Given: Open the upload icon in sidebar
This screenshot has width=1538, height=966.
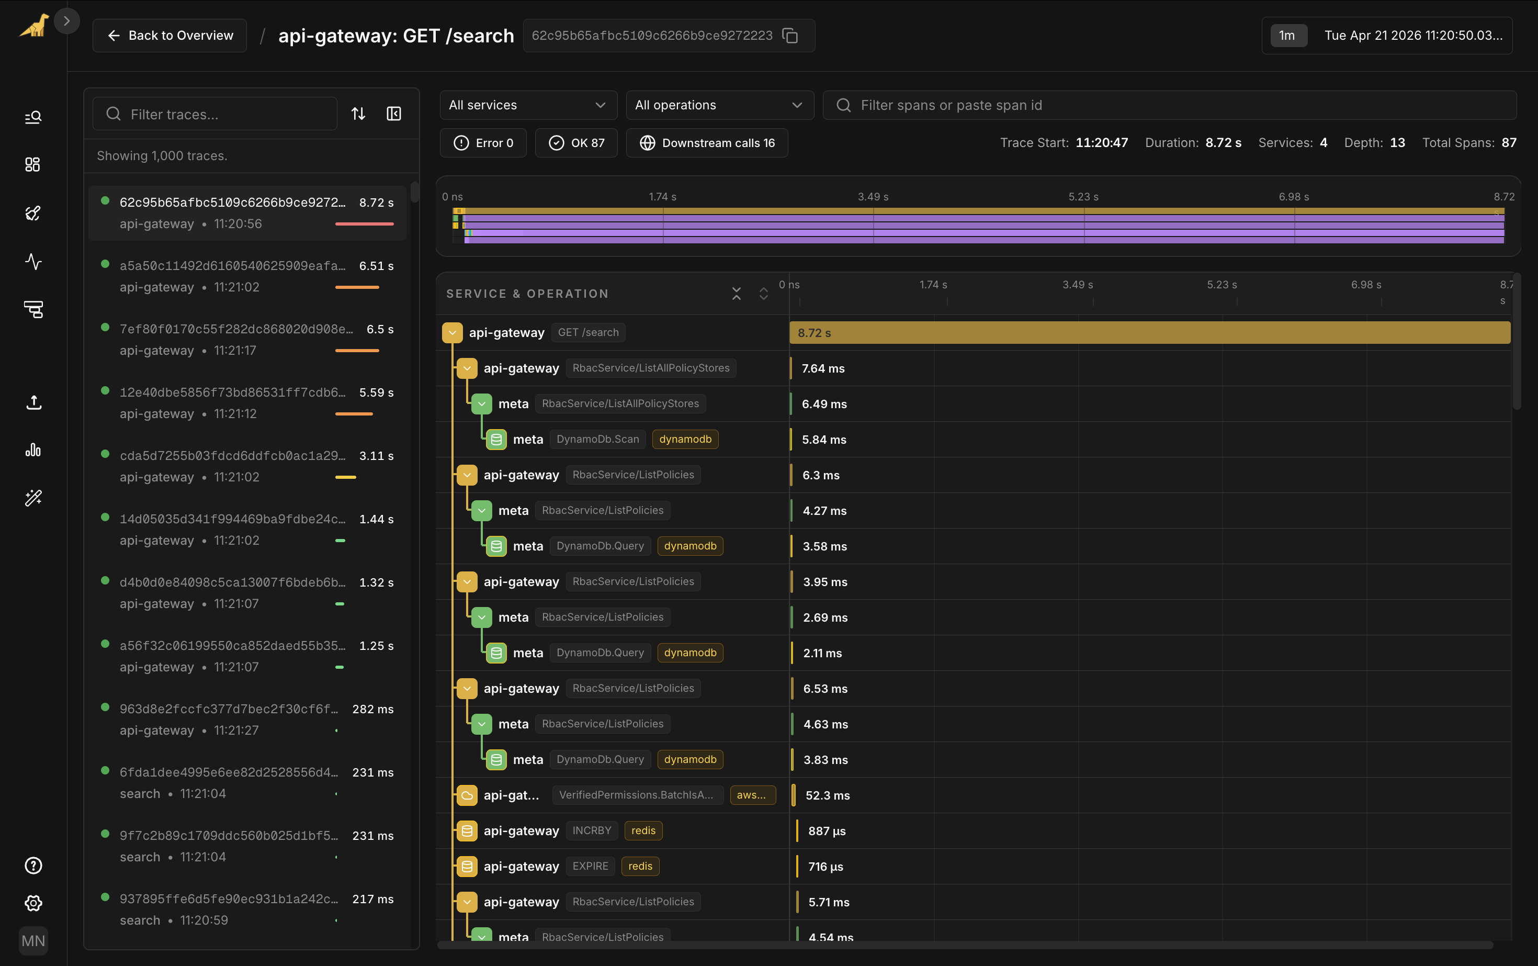Looking at the screenshot, I should 33,402.
